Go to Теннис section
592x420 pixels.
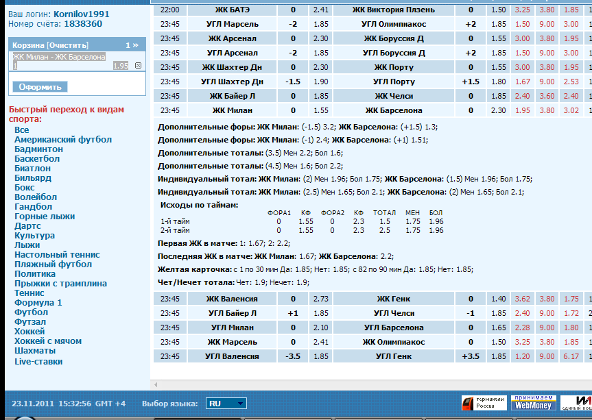click(29, 293)
